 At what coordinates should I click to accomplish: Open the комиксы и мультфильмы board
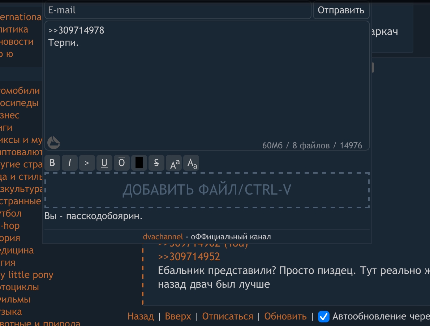tap(21, 140)
